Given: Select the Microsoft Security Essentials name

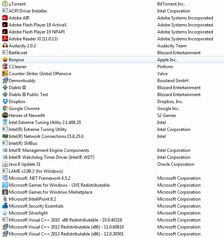Looking at the screenshot, I should point(36,206).
